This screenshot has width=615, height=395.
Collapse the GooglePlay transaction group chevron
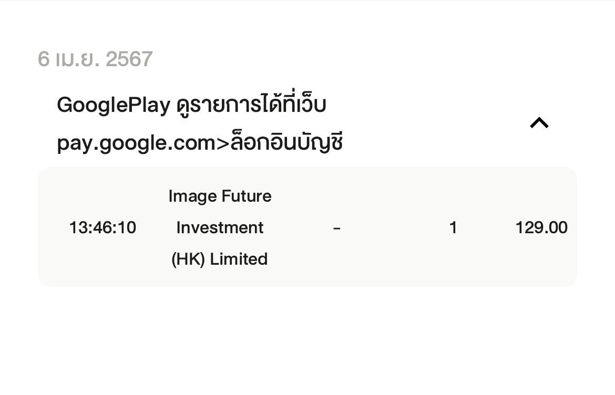pos(539,123)
